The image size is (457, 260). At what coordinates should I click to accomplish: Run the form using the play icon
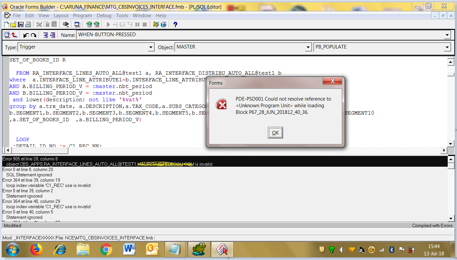coord(108,24)
